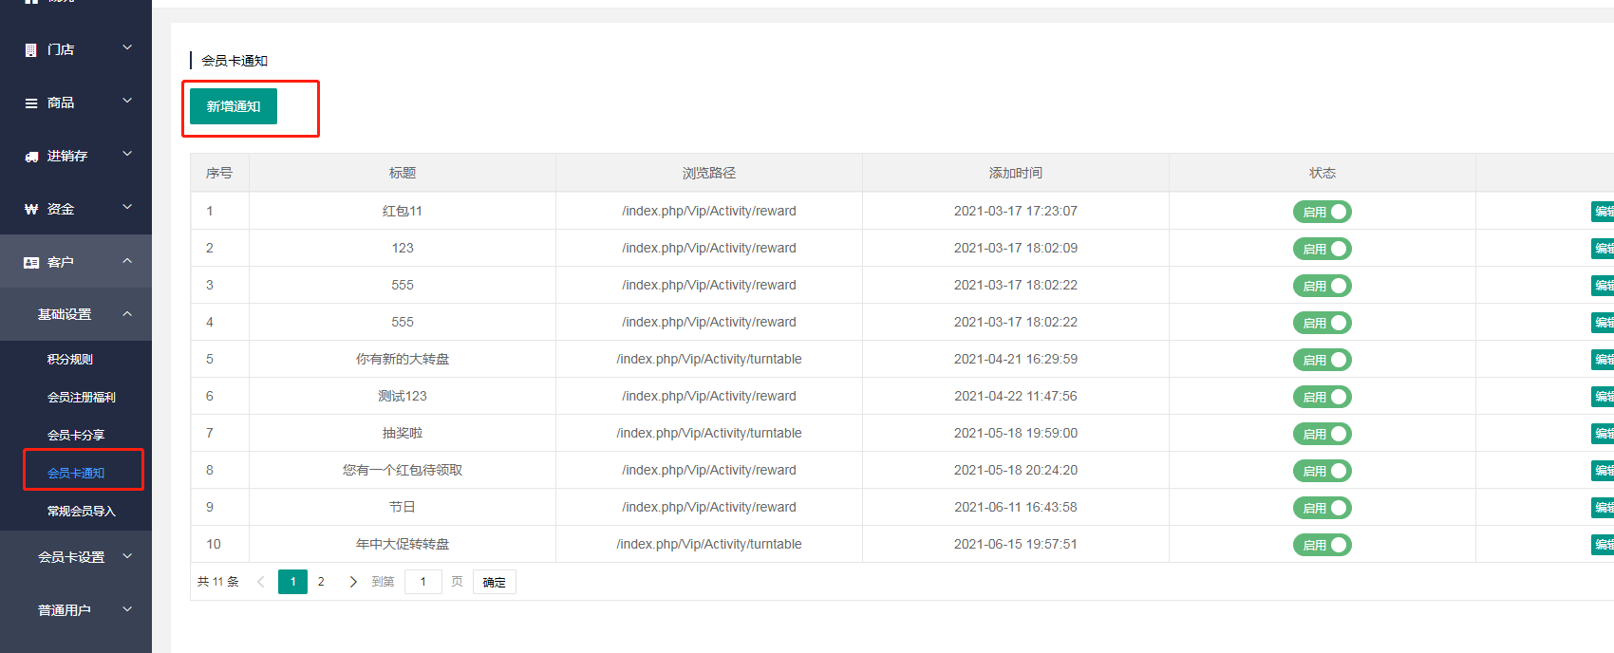Open the 会员卡设置 menu label
This screenshot has width=1614, height=653.
click(x=71, y=558)
